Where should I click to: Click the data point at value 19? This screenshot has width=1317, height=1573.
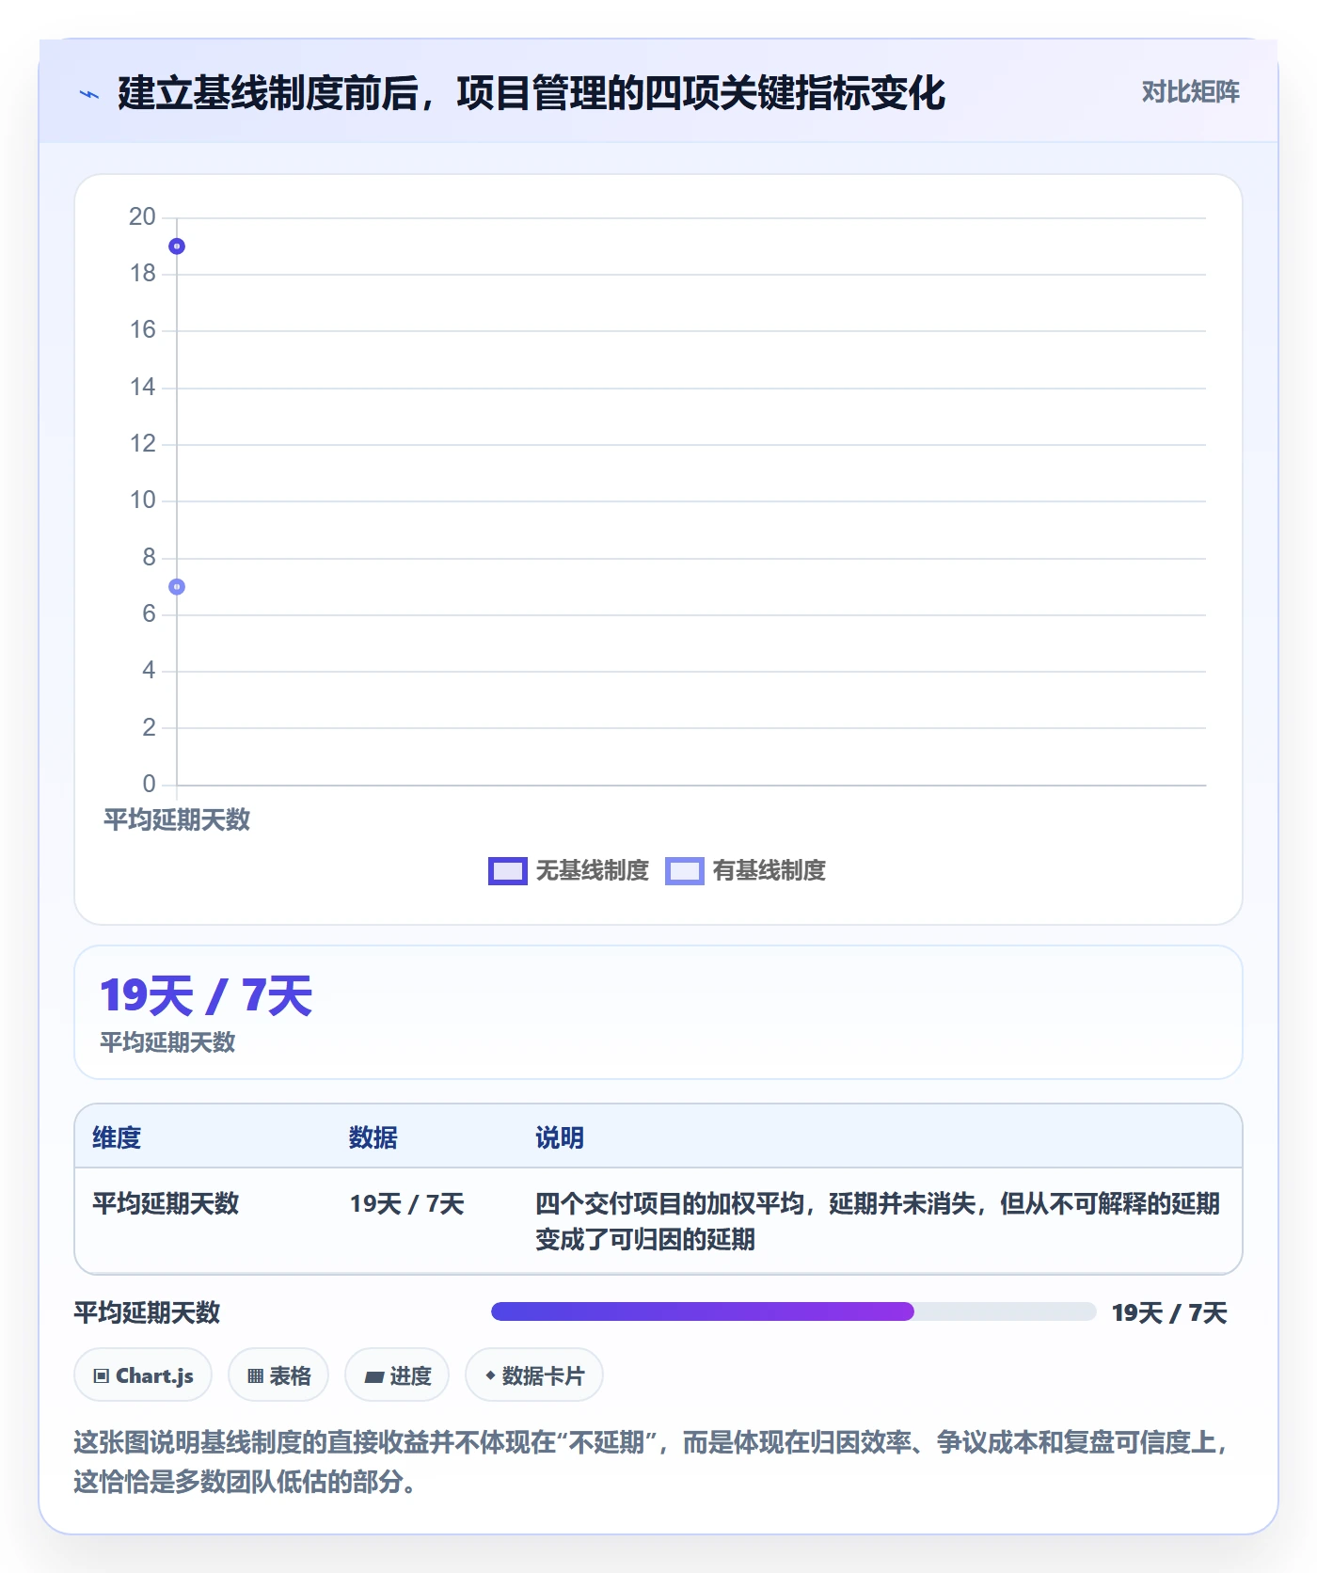[177, 246]
